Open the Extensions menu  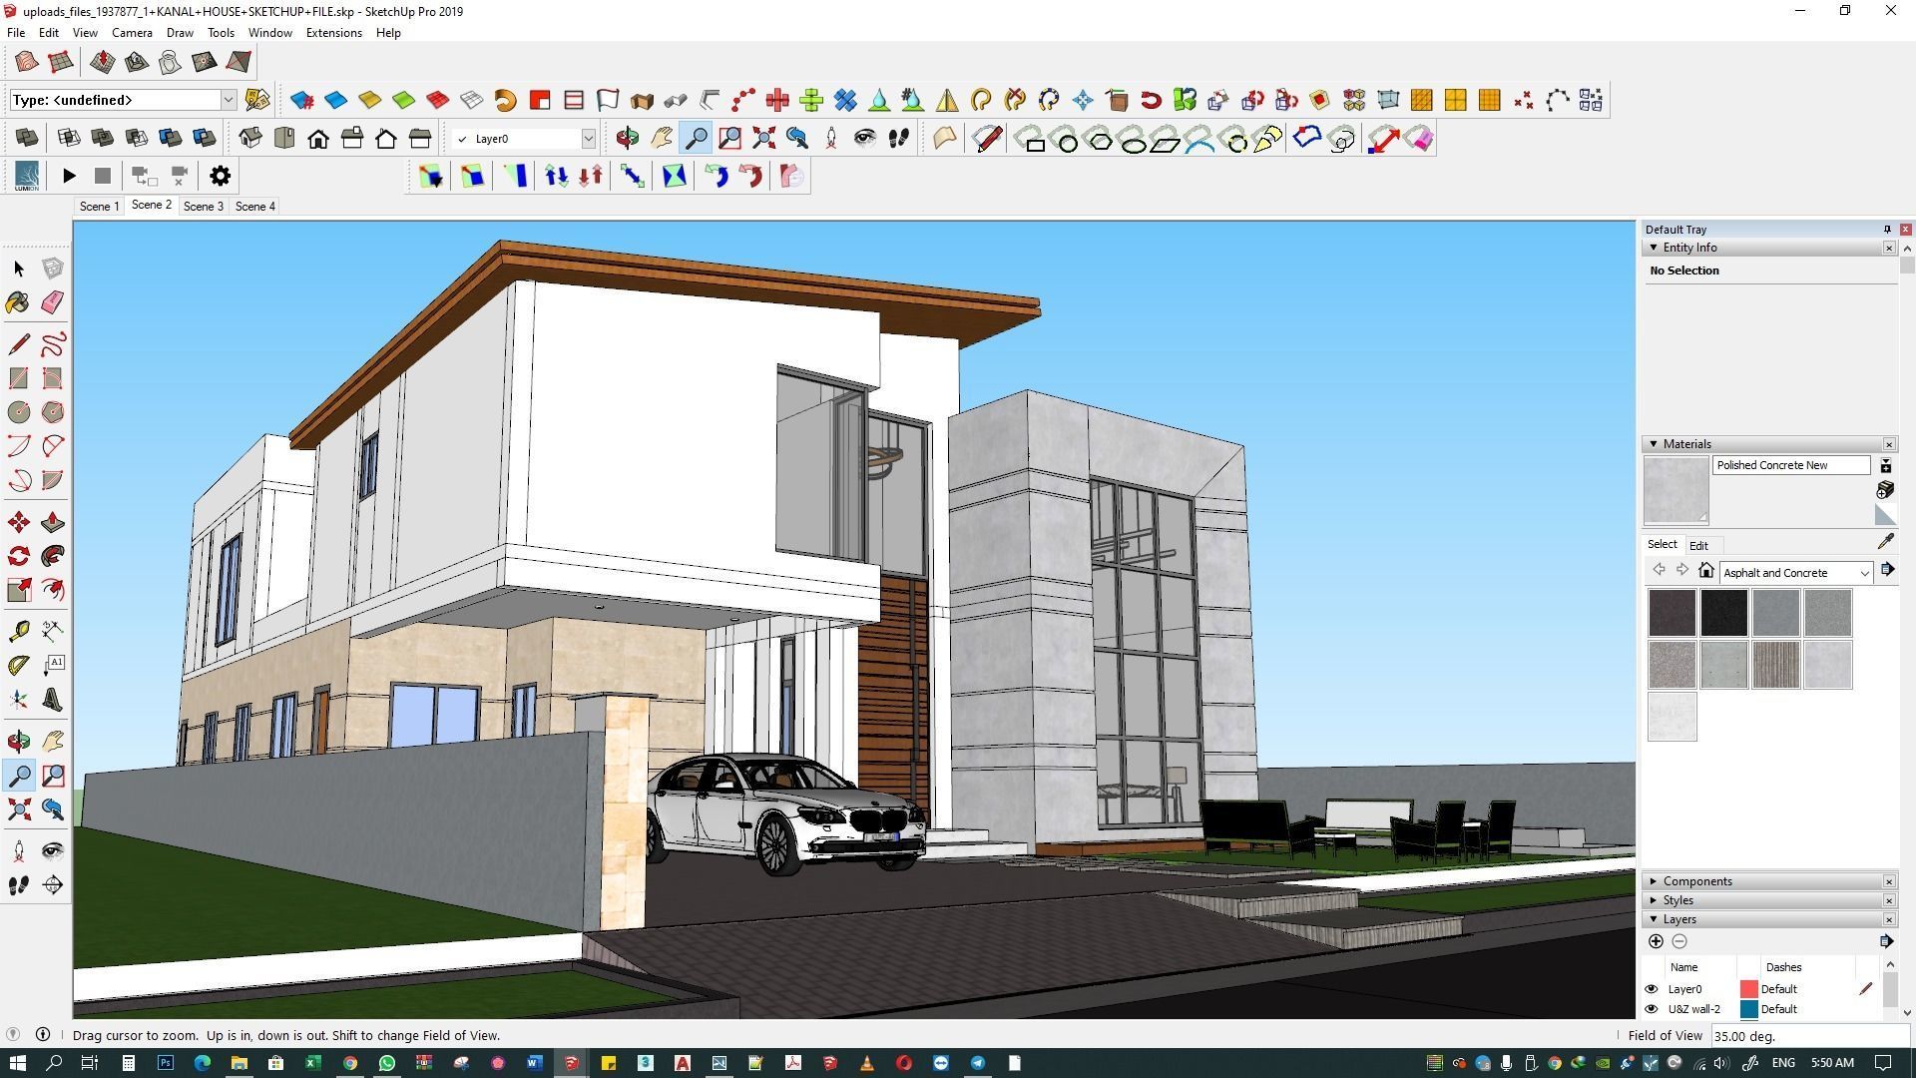point(333,33)
